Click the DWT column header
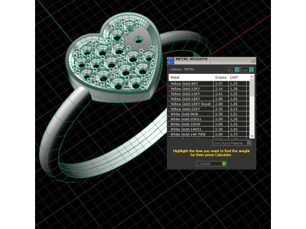The height and width of the screenshot is (229, 306). pyautogui.click(x=237, y=78)
